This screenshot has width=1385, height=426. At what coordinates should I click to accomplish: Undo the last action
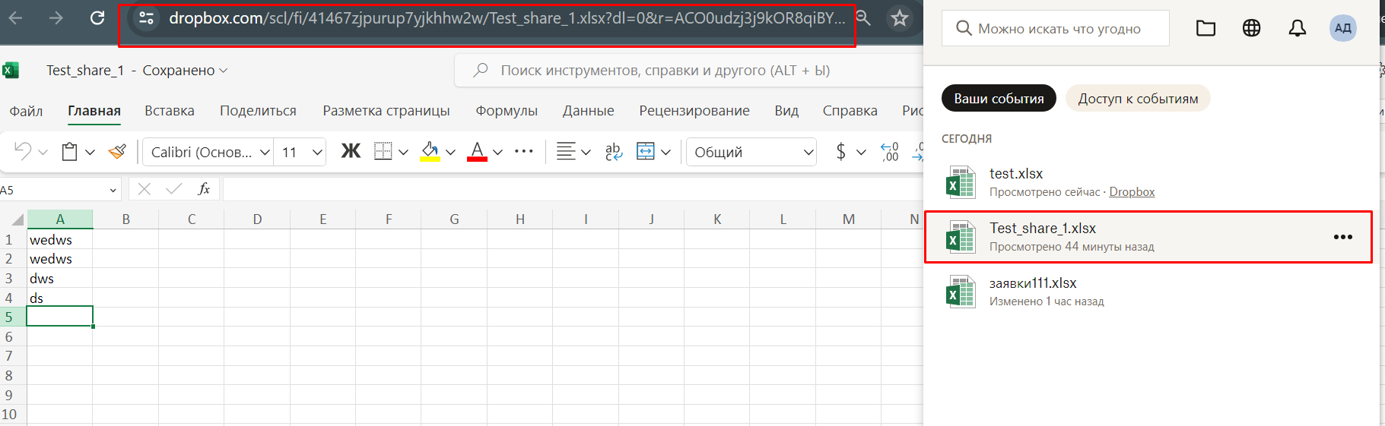pos(22,152)
